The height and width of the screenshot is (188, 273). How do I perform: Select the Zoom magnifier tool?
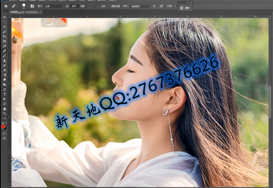[4, 113]
